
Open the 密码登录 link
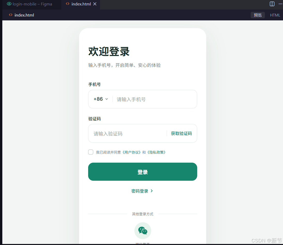(x=142, y=191)
